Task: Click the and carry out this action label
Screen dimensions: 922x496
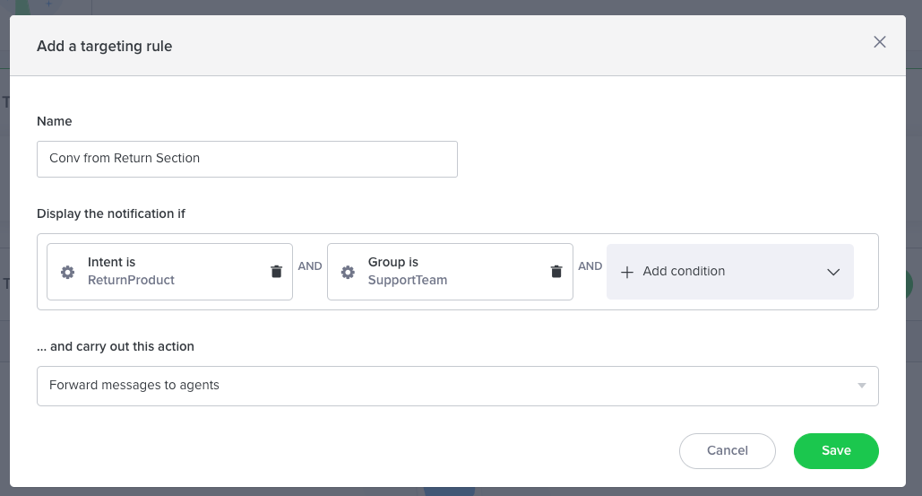Action: (x=115, y=346)
